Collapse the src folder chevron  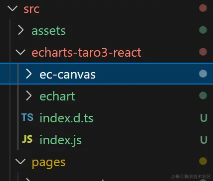pos(12,8)
